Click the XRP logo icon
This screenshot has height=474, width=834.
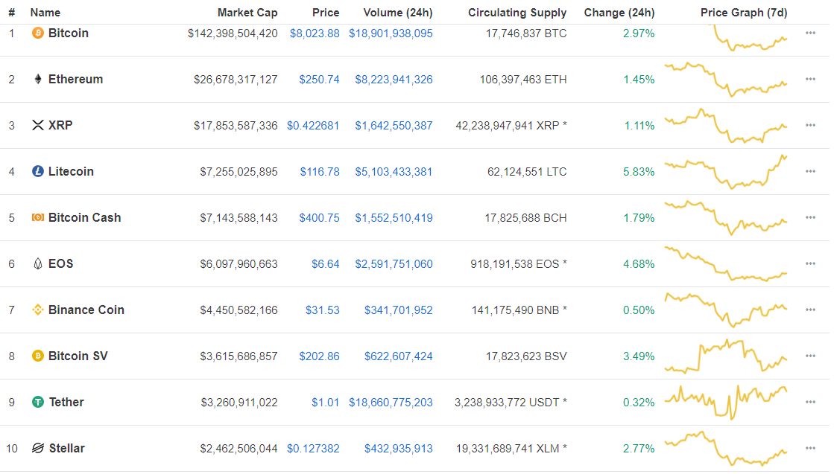pos(38,125)
